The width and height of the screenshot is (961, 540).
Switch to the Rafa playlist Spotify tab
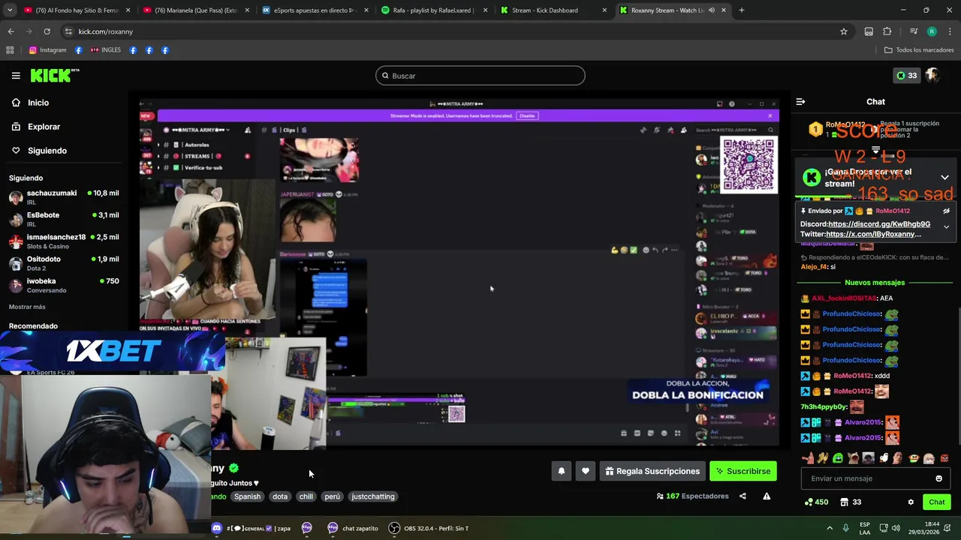pyautogui.click(x=432, y=10)
